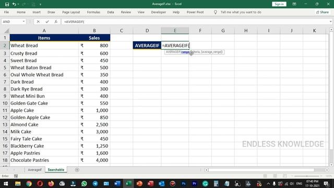Open the Data ribbon tab
This screenshot has height=188, width=334.
111,12
